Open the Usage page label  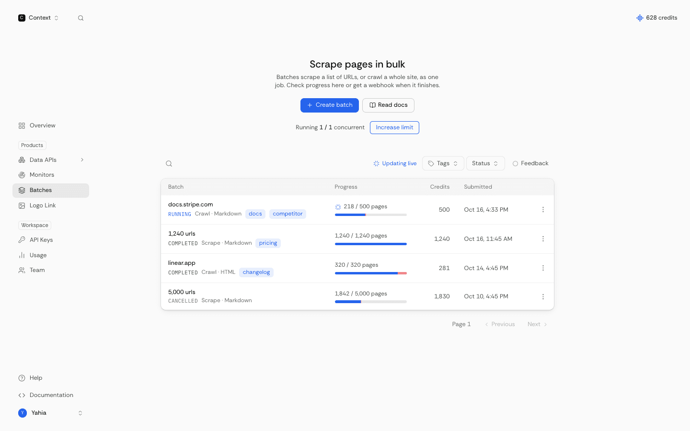[x=38, y=255]
